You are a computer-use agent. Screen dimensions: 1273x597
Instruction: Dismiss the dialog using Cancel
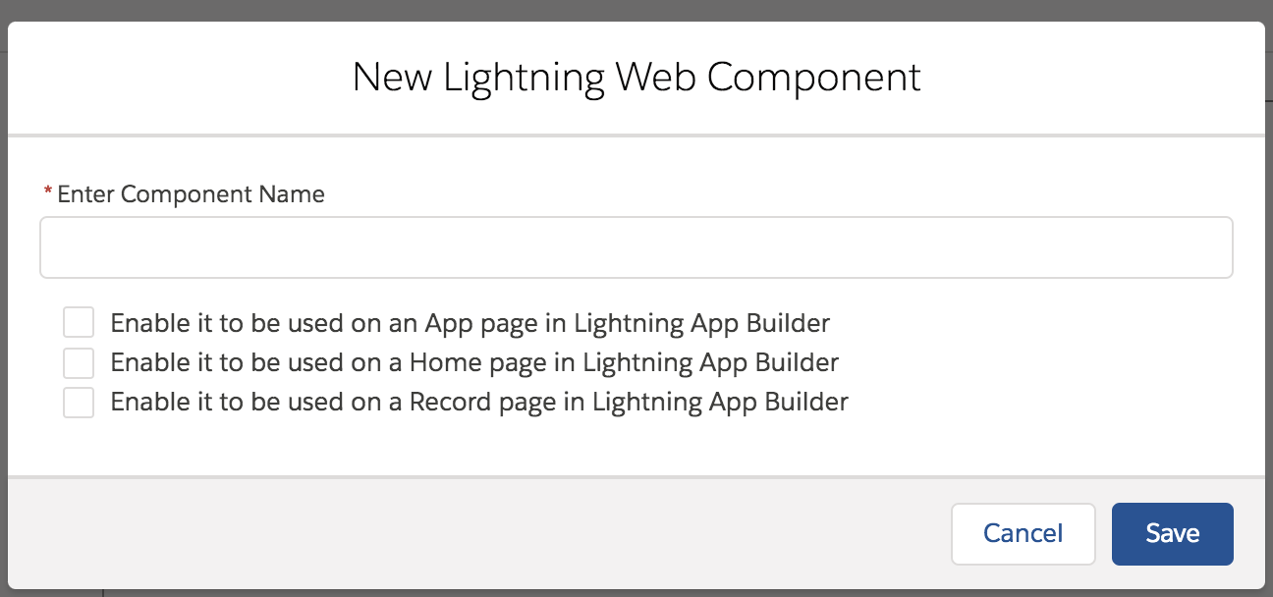point(1023,533)
